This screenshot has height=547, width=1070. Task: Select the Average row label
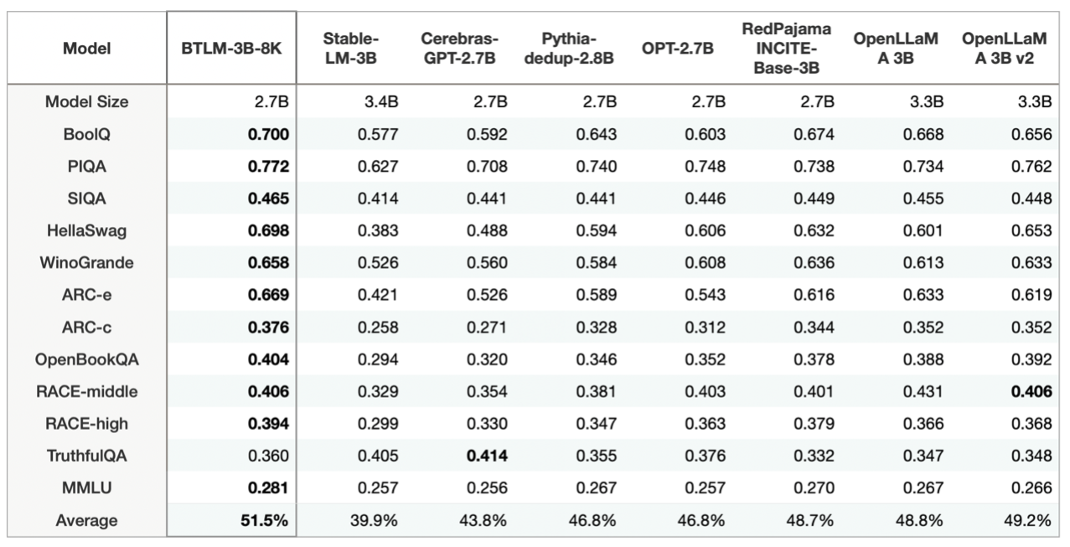point(86,520)
